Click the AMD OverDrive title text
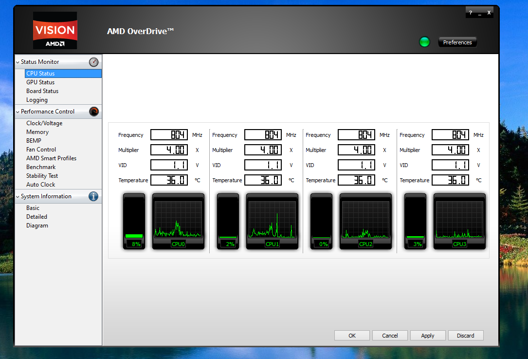This screenshot has height=359, width=528. point(141,31)
